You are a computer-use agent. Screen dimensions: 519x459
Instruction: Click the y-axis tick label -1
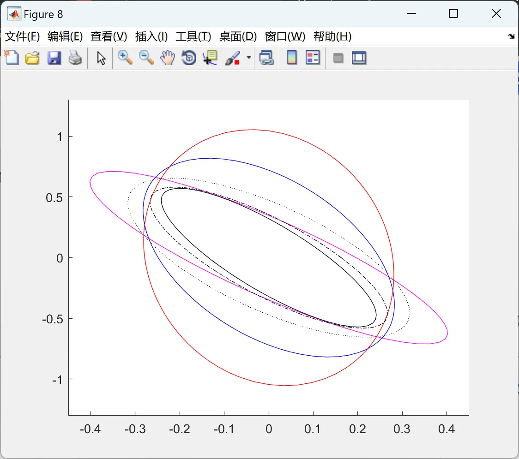[57, 380]
